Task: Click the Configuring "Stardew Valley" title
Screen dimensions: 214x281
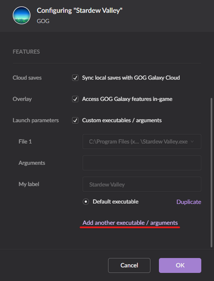Action: [80, 11]
